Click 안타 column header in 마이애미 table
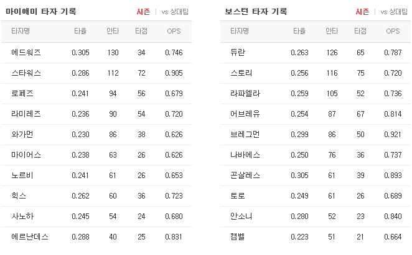Image resolution: width=412 pixels, height=255 pixels. coord(113,31)
